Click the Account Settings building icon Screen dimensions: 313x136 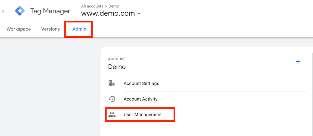(x=112, y=83)
